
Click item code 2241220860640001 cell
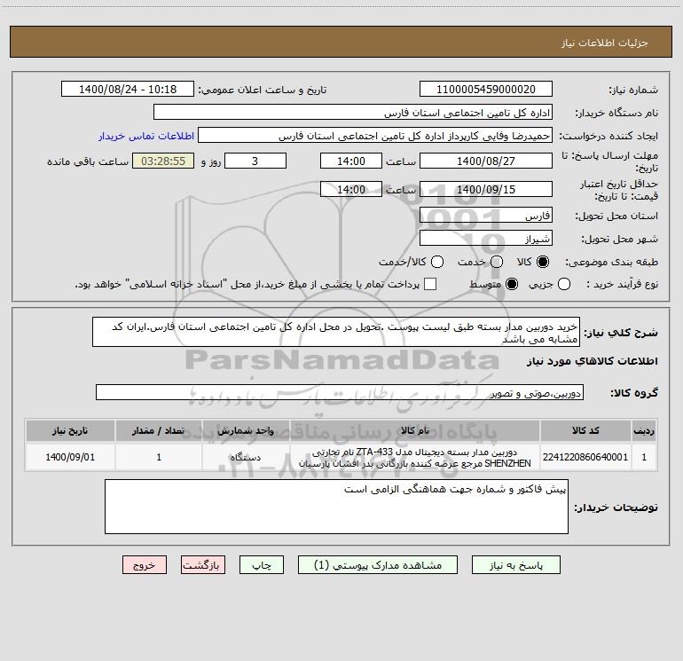[585, 457]
